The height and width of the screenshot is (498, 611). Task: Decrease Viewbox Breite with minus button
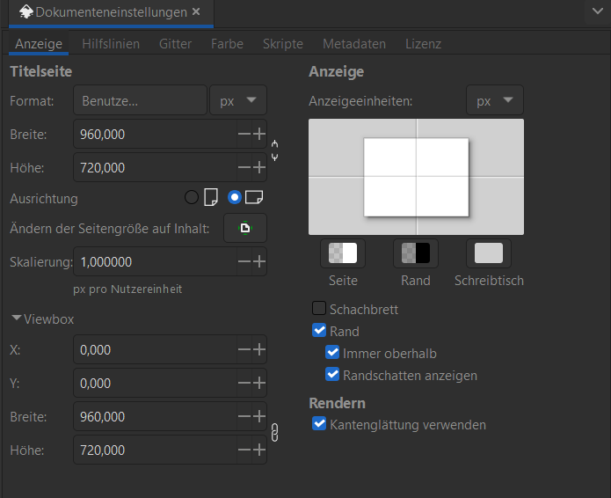244,416
